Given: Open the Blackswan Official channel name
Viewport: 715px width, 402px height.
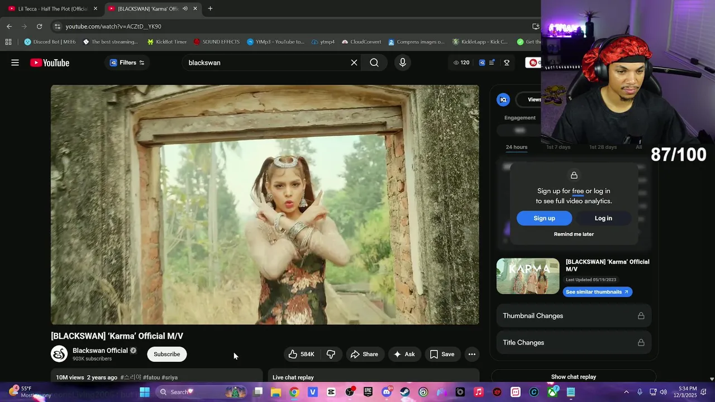Looking at the screenshot, I should pos(100,350).
